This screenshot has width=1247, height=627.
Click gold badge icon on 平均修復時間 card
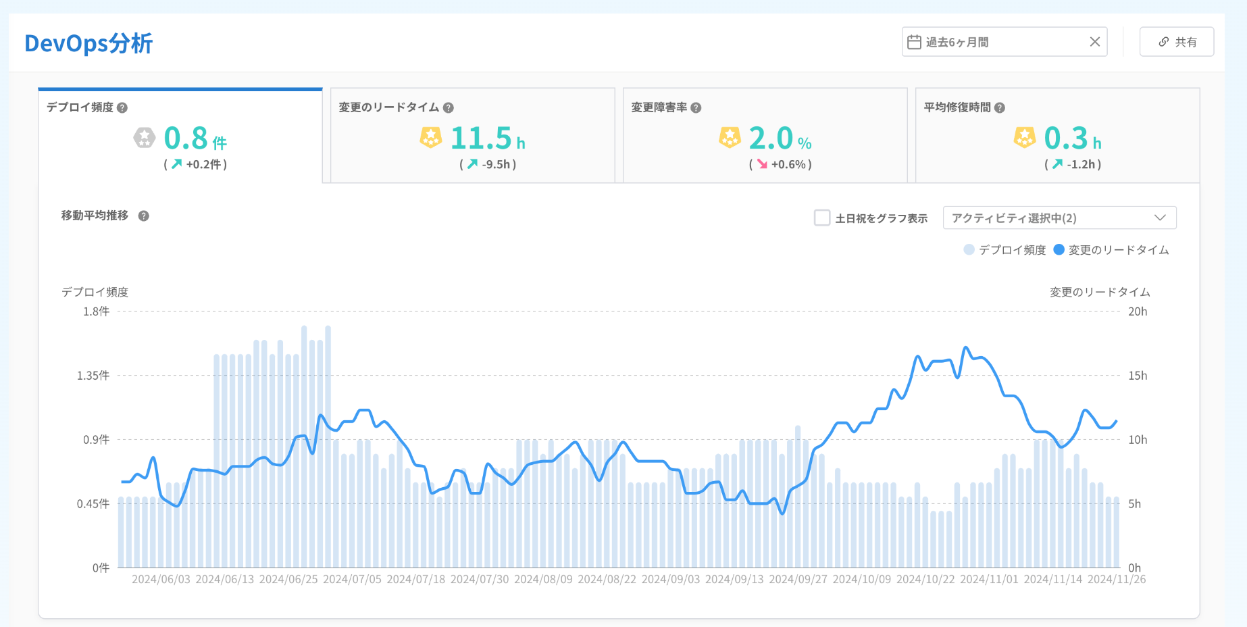click(1025, 138)
